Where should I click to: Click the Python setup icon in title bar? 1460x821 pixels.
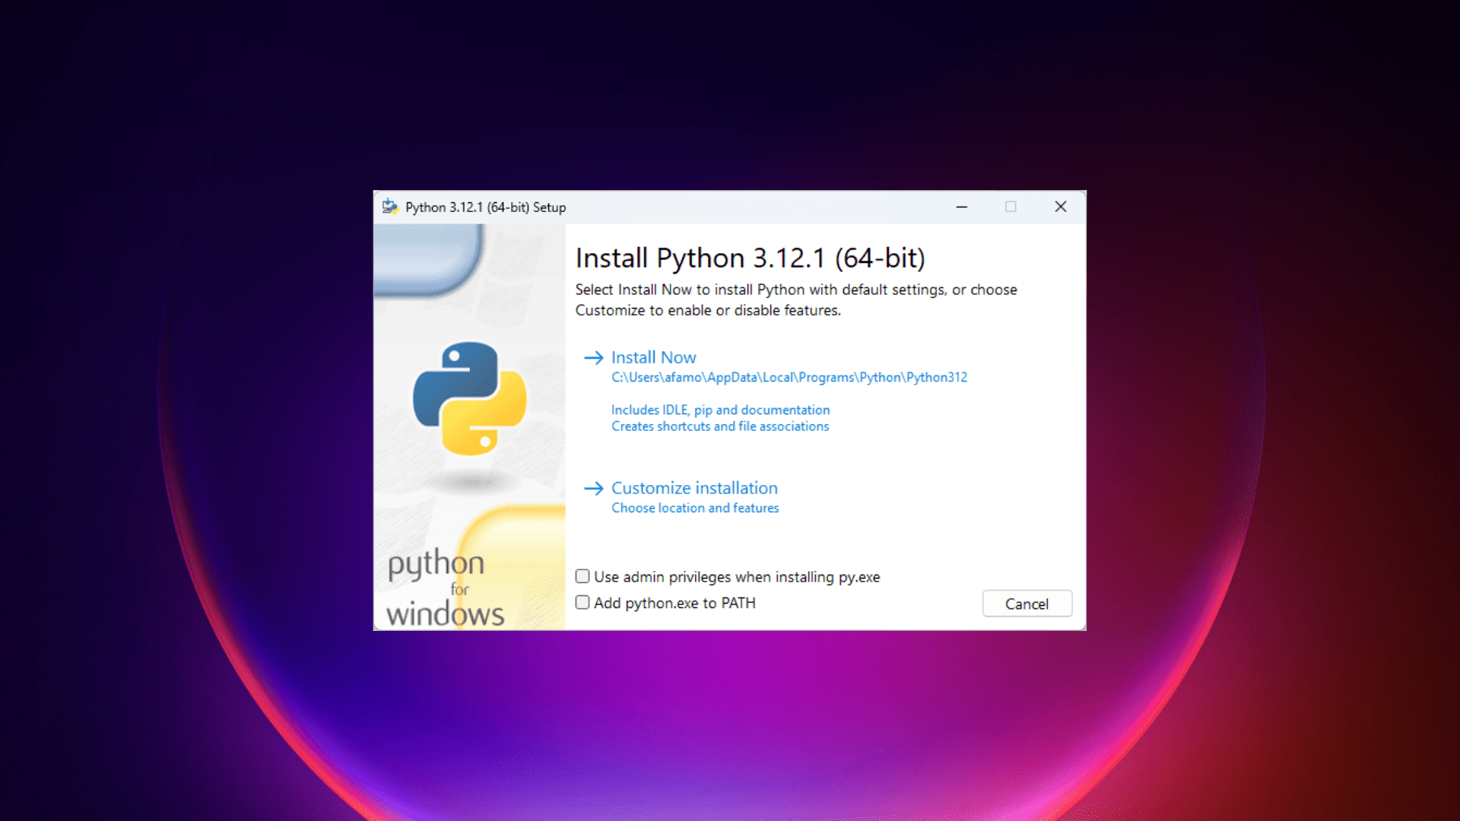pyautogui.click(x=390, y=207)
